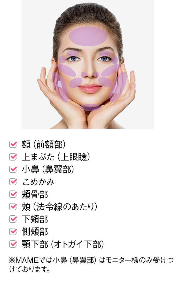
Task: Click the こめかみ label text
Action: point(38,182)
